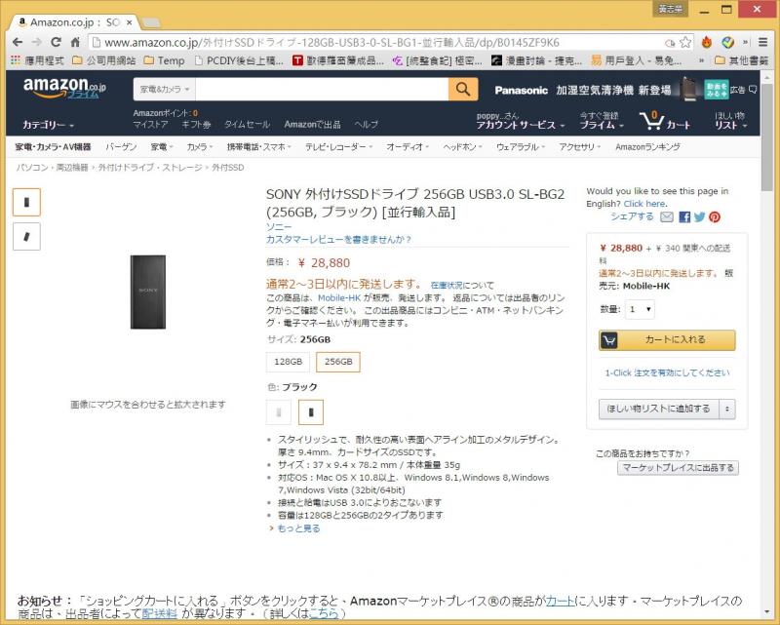Open the ヘッドホン menu
Viewport: 780px width, 625px height.
[x=462, y=147]
